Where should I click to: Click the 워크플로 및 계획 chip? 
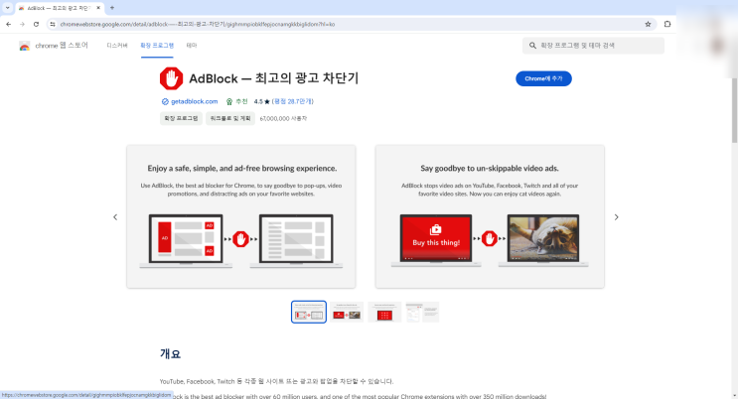click(x=230, y=118)
